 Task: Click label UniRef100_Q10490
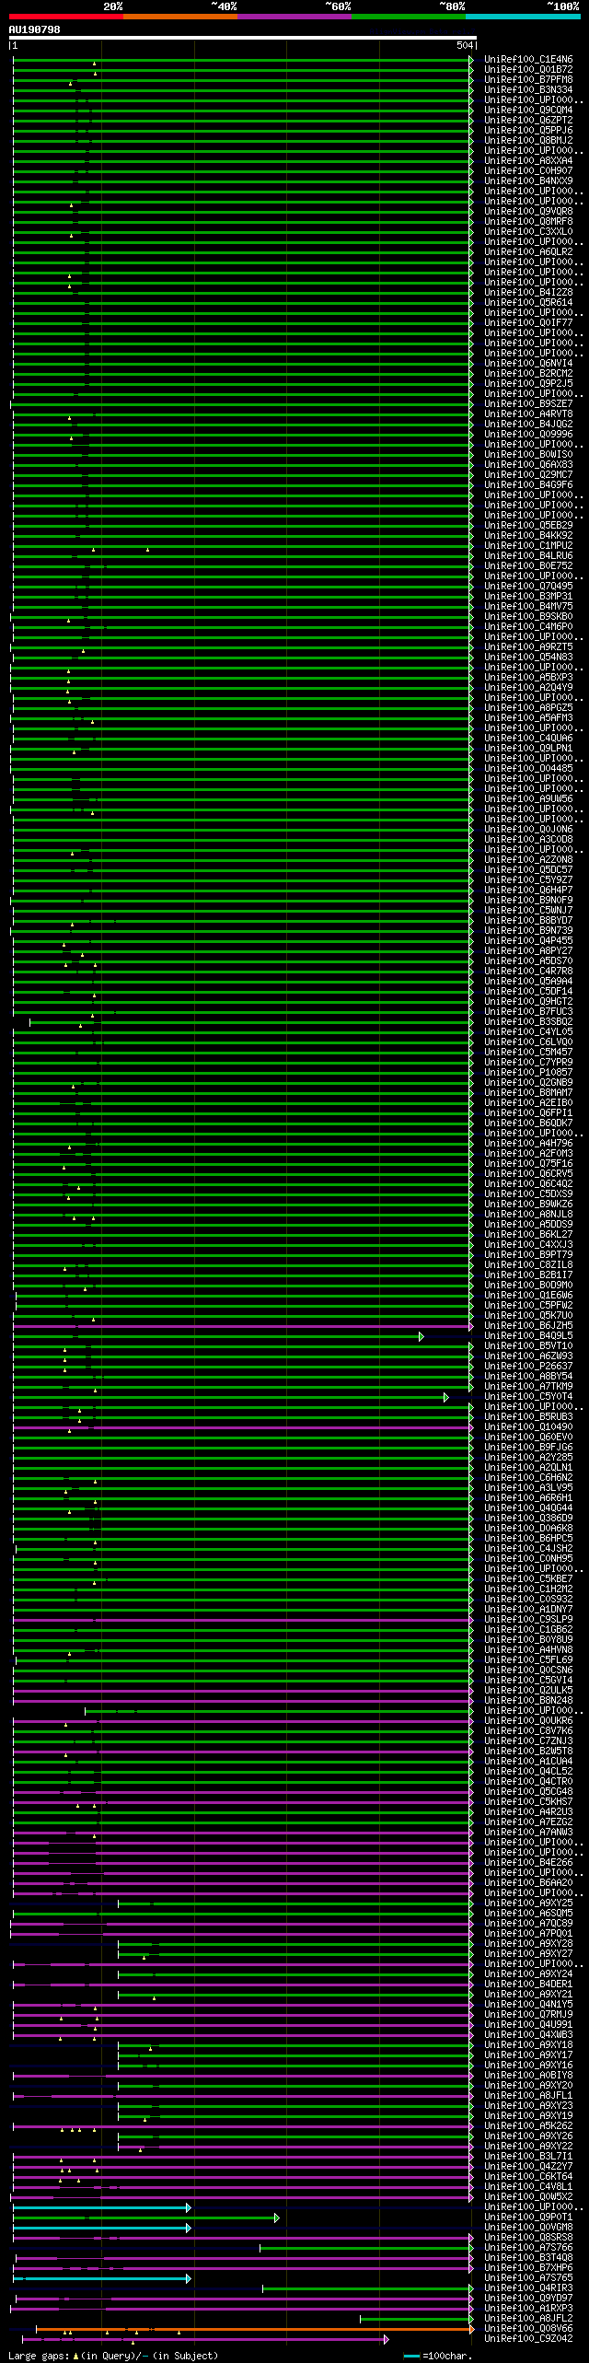coord(528,1427)
